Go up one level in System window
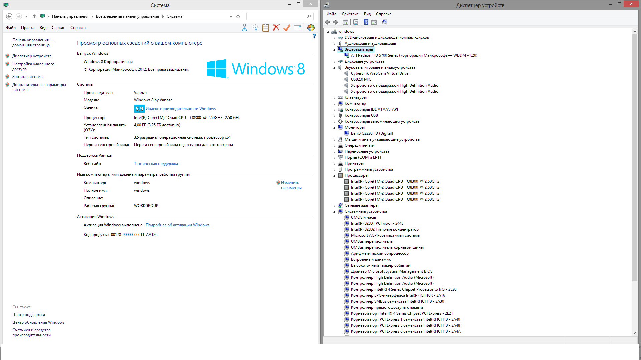Image resolution: width=641 pixels, height=360 pixels. pos(34,16)
